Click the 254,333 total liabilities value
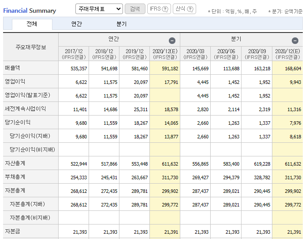305x239 pixels. (x=79, y=177)
